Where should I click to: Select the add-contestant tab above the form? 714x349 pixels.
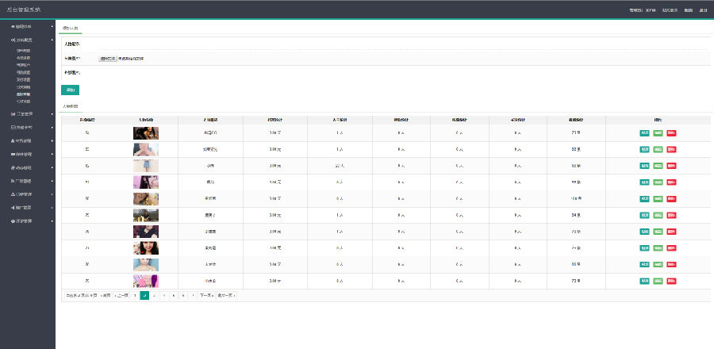pos(71,29)
